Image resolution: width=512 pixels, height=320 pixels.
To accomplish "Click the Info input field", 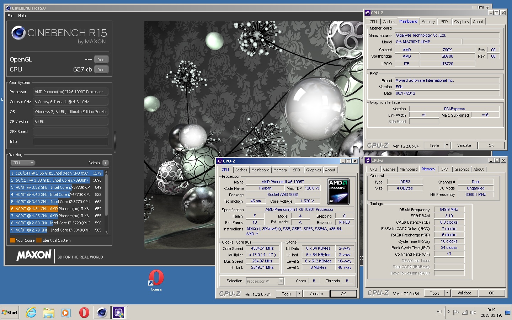I will point(71,142).
